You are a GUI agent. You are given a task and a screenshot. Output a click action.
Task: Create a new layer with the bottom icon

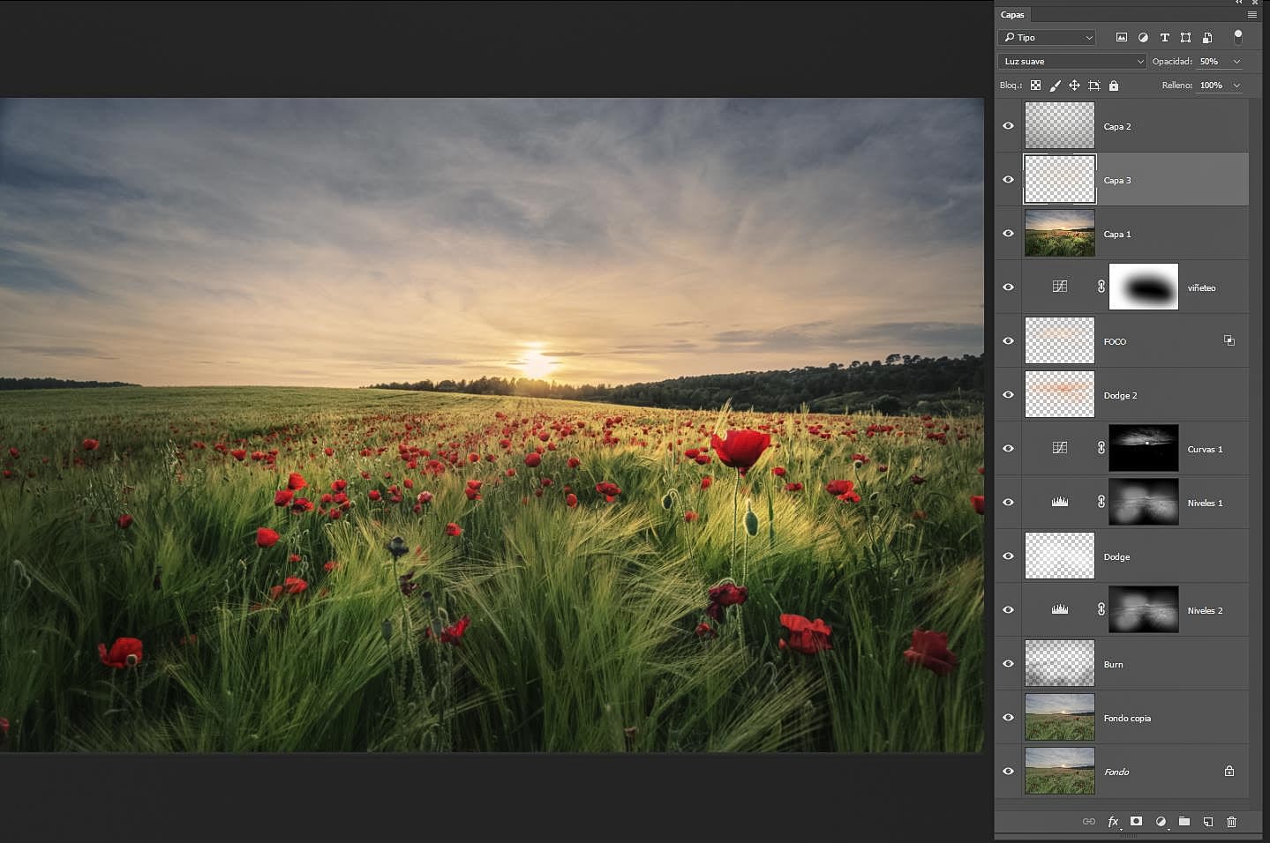coord(1207,822)
